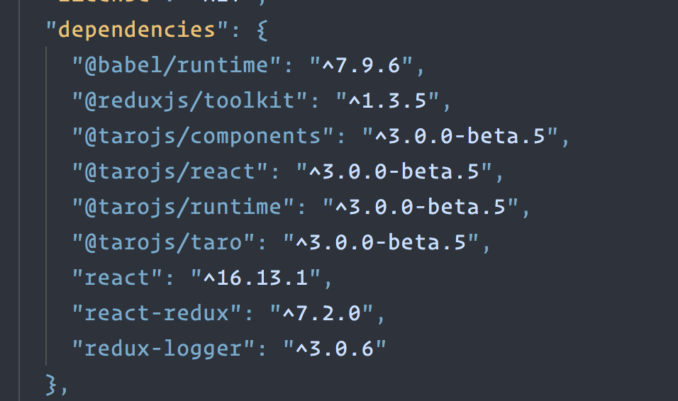678x401 pixels.
Task: Select the "@tarojs/components" key
Action: (203, 137)
